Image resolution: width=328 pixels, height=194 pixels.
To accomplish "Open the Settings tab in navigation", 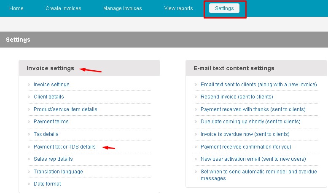I will click(x=224, y=8).
